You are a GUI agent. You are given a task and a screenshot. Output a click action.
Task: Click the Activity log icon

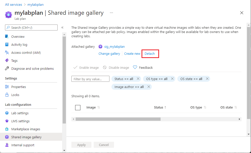tap(7, 44)
